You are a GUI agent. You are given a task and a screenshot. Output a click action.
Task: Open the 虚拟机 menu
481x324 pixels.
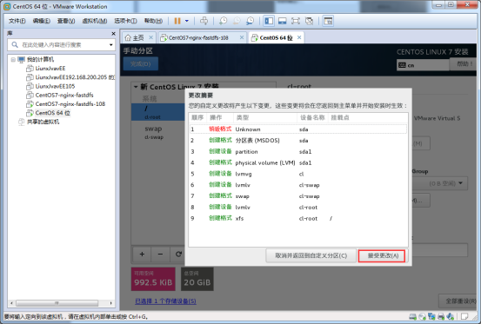pos(95,21)
